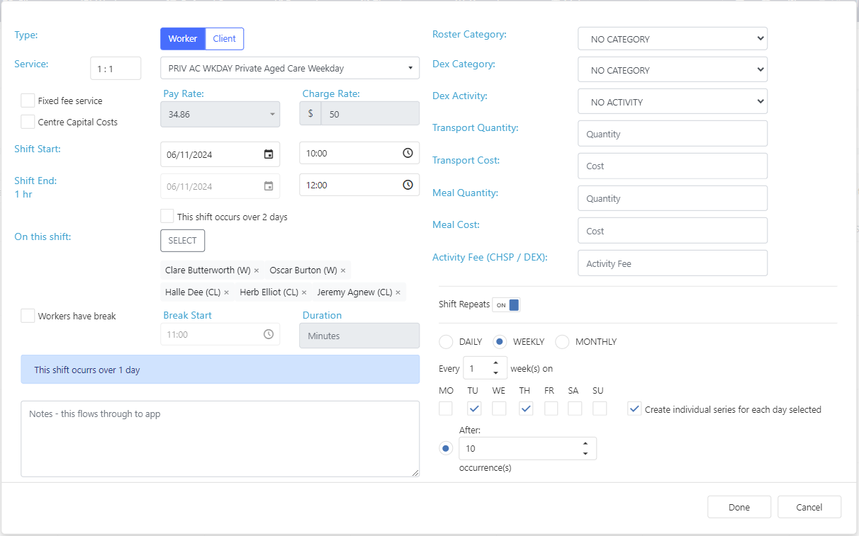Click 'This shift ocurrs over 1 day' banner
859x536 pixels.
pyautogui.click(x=220, y=370)
